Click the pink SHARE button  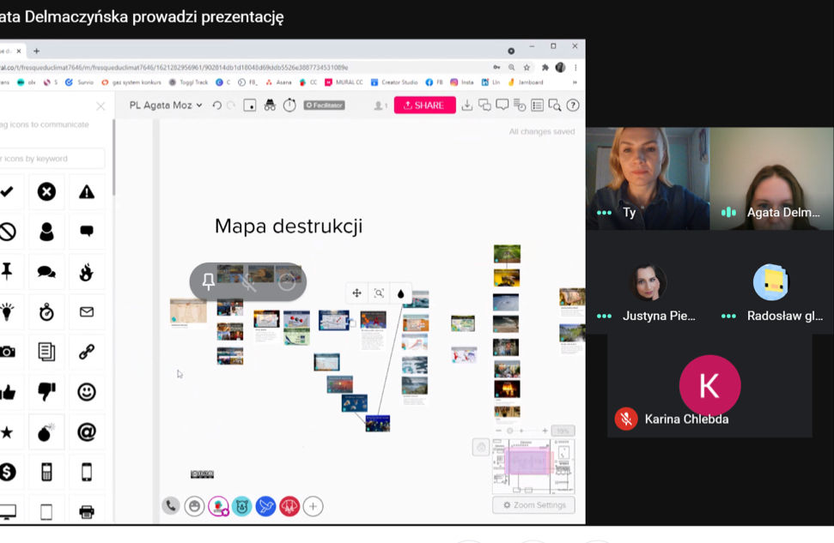click(x=424, y=106)
